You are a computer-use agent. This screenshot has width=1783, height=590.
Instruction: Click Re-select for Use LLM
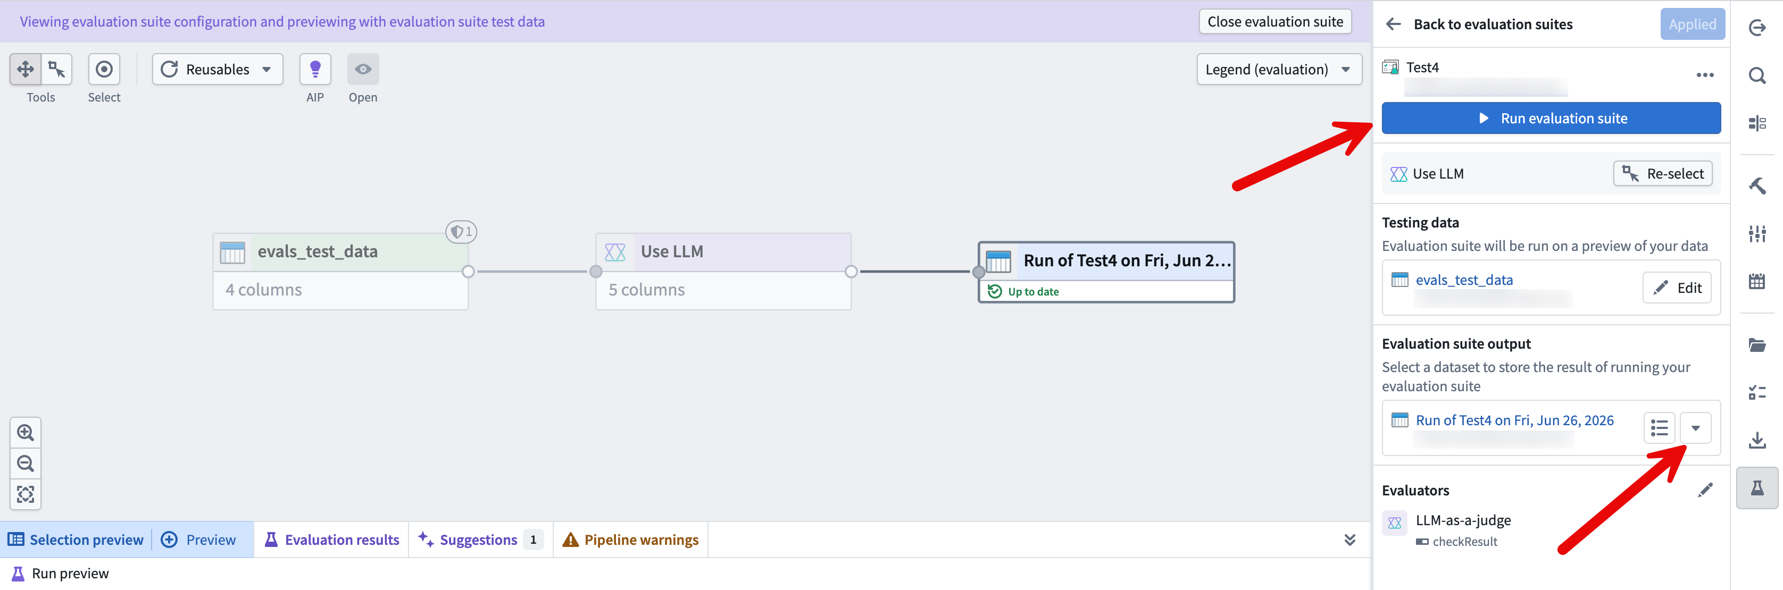[x=1663, y=174]
